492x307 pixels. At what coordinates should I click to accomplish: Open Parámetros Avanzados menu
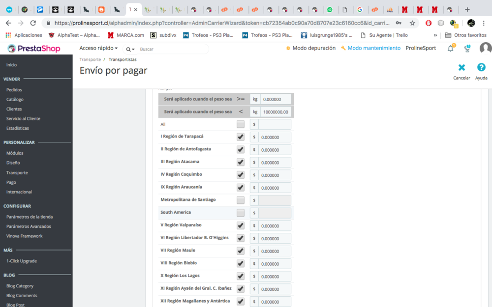[29, 226]
